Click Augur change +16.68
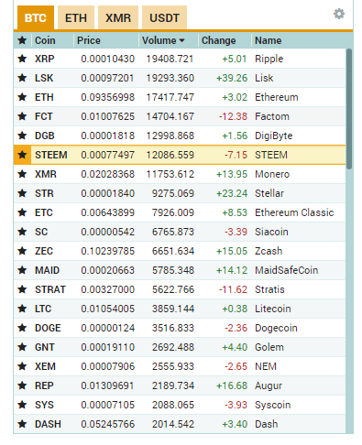Viewport: 362px width, 445px height. [x=232, y=385]
